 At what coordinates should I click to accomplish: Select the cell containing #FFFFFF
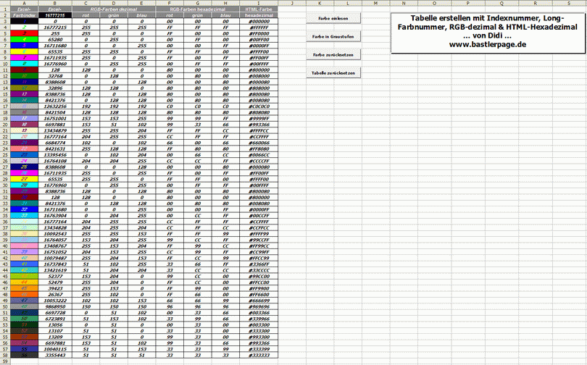click(259, 28)
